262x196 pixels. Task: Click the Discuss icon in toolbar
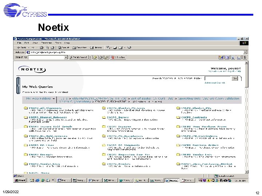tap(129, 48)
